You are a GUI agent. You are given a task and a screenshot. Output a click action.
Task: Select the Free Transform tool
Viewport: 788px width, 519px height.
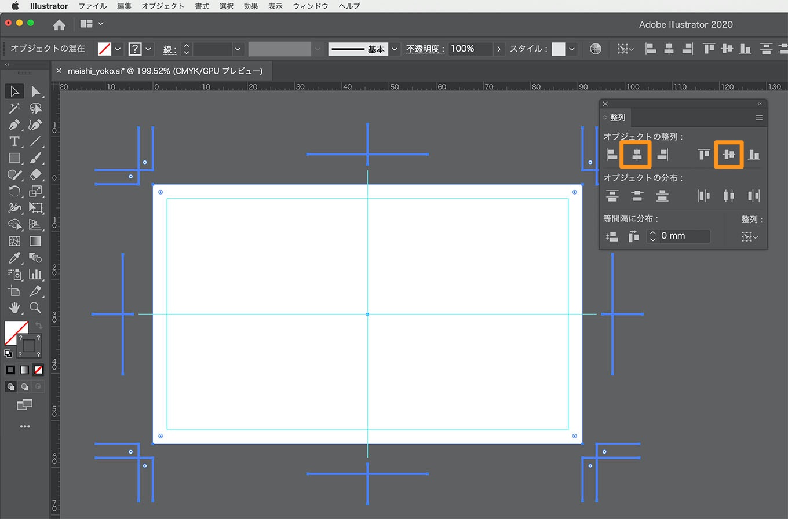pyautogui.click(x=36, y=207)
